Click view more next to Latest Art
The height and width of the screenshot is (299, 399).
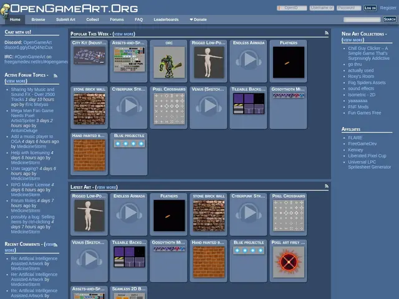coord(107,187)
